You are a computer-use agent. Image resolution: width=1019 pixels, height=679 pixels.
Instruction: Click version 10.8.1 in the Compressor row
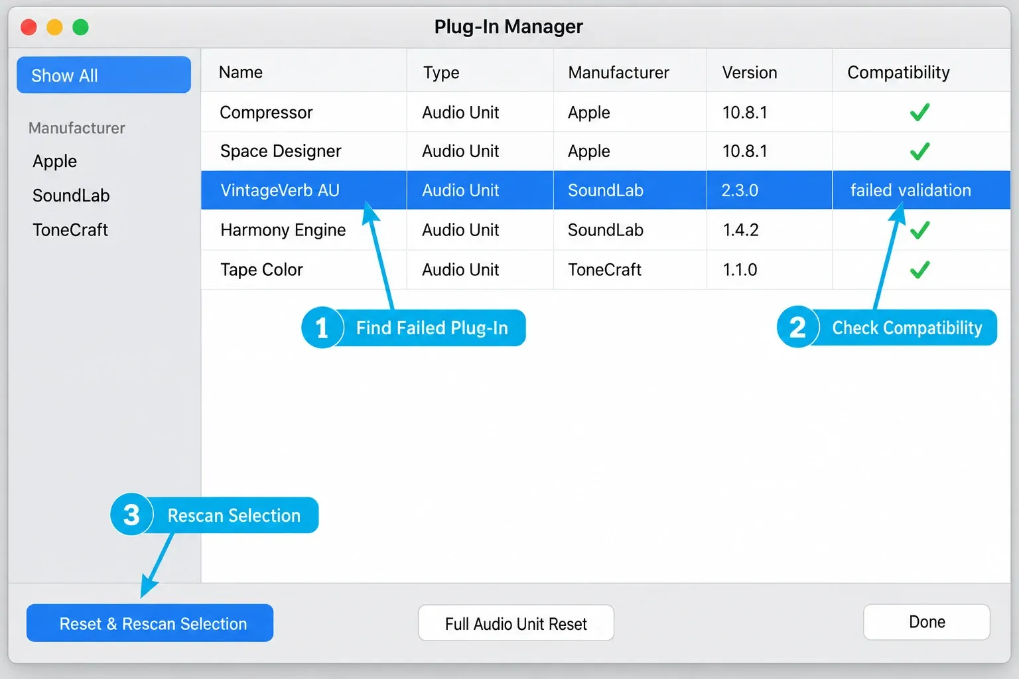[744, 112]
